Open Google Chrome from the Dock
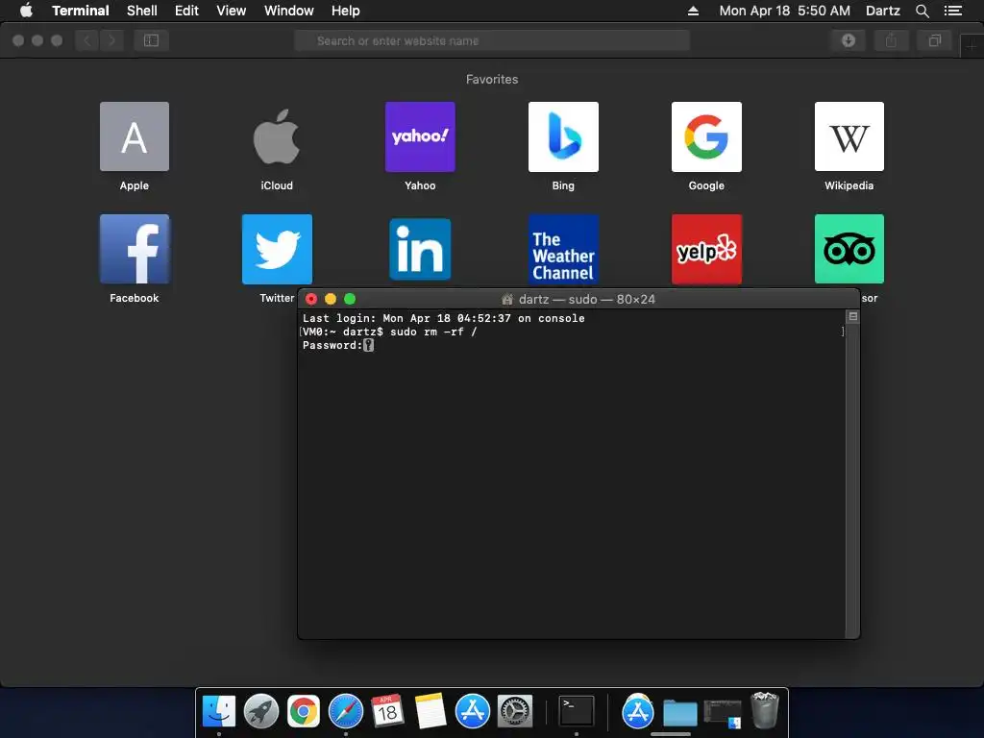 tap(303, 712)
